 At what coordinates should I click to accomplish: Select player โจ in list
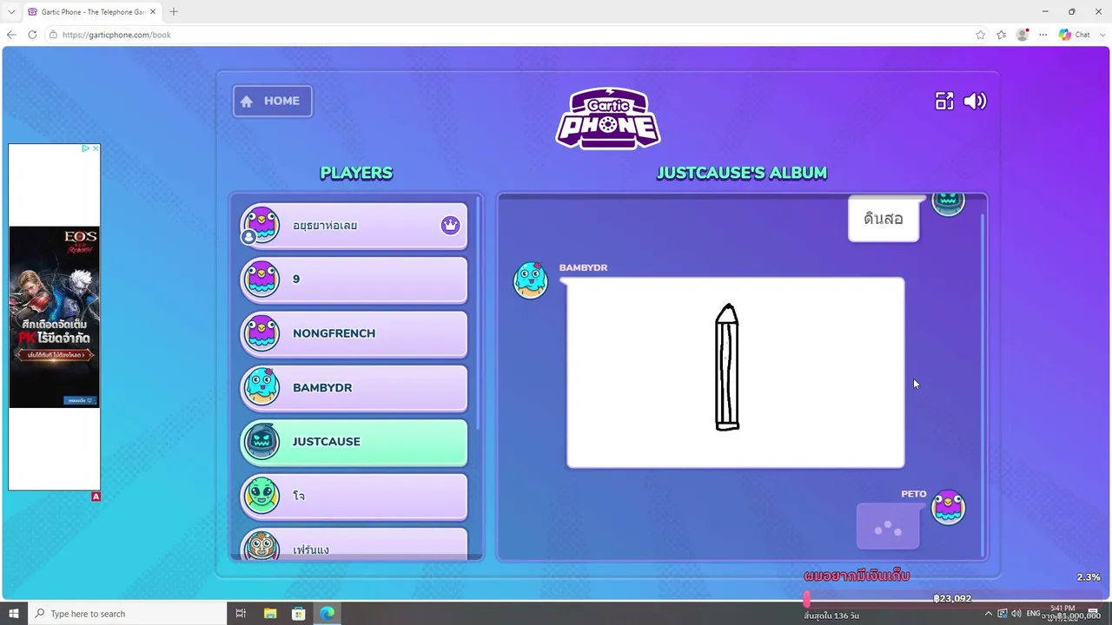pos(354,497)
